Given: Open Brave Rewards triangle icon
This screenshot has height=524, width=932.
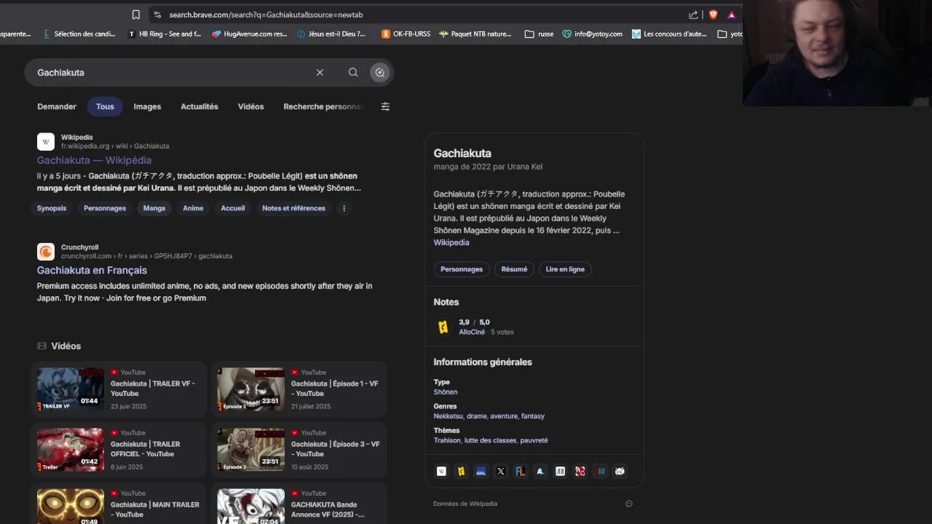Looking at the screenshot, I should coord(732,15).
